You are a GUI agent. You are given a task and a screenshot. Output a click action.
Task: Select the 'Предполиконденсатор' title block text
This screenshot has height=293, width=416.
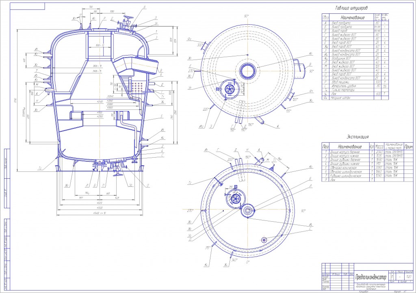(371, 277)
